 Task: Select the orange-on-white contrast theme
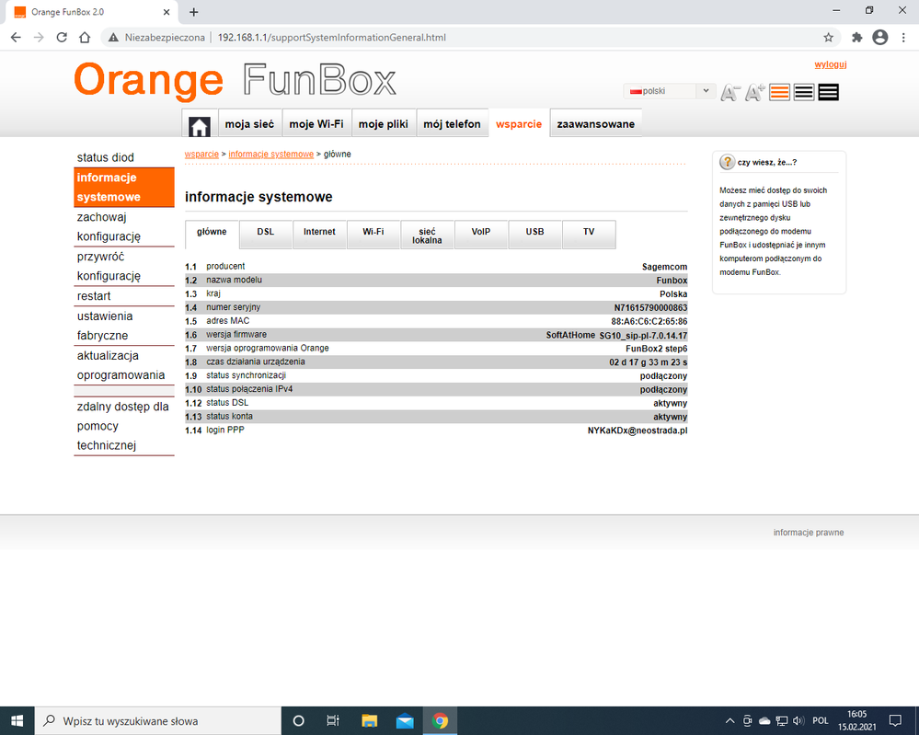780,92
